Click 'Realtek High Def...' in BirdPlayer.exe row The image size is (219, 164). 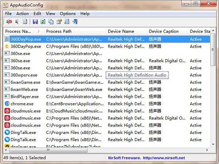click(126, 97)
